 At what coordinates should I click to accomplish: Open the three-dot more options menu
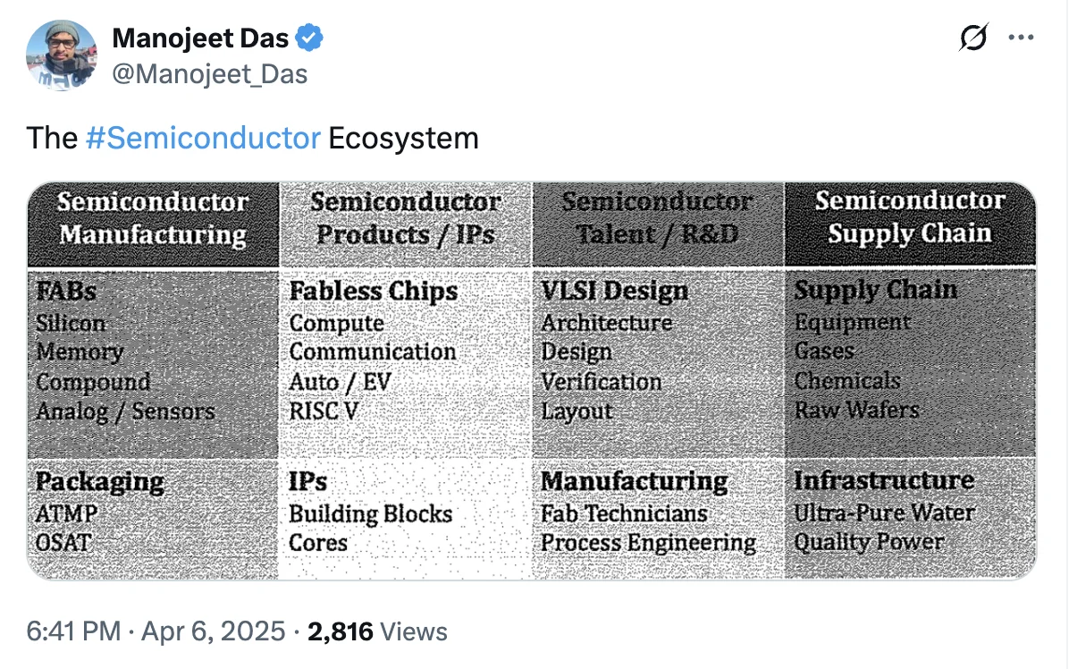tap(1021, 38)
